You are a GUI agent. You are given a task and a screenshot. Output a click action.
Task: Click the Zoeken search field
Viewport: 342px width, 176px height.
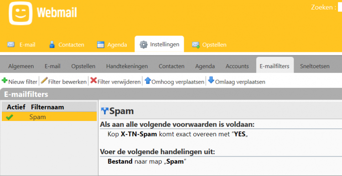point(340,7)
